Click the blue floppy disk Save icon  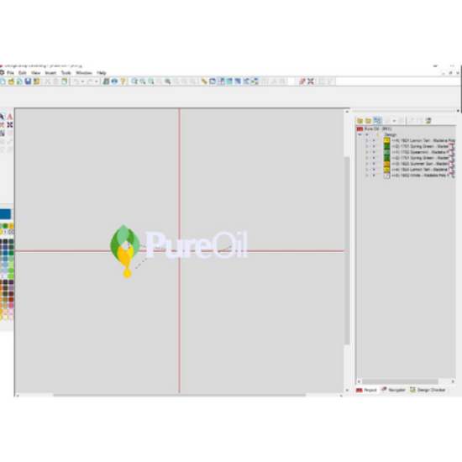(28, 81)
